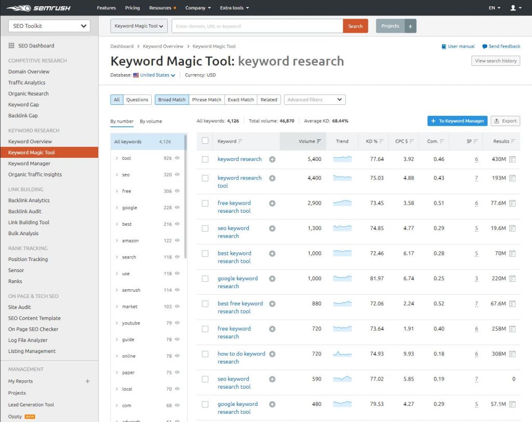Viewport: 532px width, 422px height.
Task: Click the Export button
Action: pos(505,121)
